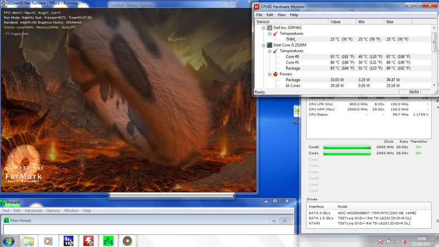Sort by Max column header

tap(398, 21)
